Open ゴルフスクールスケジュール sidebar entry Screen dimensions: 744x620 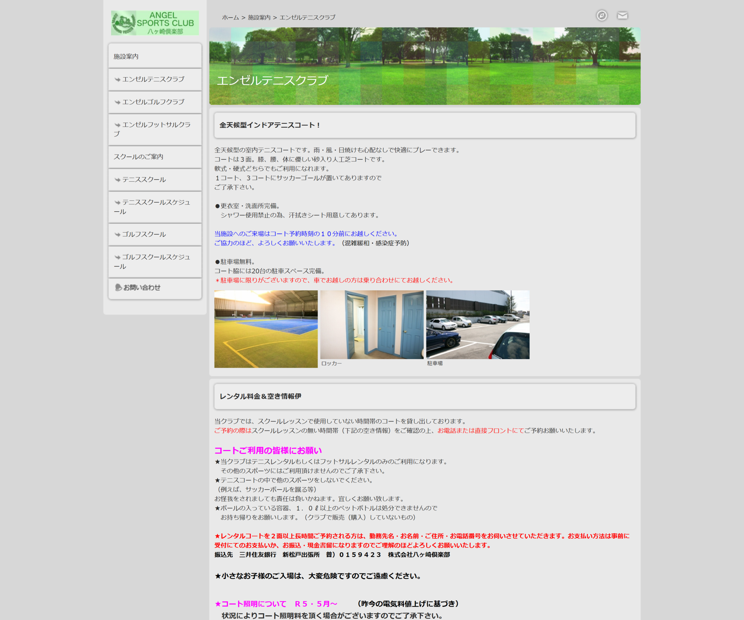[x=155, y=262]
